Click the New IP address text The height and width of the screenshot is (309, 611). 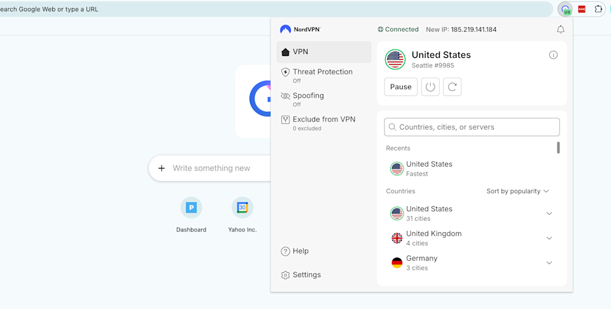pos(461,29)
